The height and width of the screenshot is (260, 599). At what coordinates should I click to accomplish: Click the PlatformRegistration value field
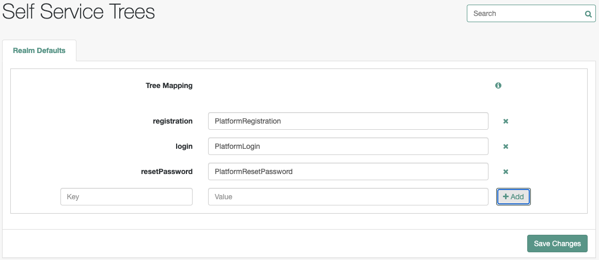[348, 121]
